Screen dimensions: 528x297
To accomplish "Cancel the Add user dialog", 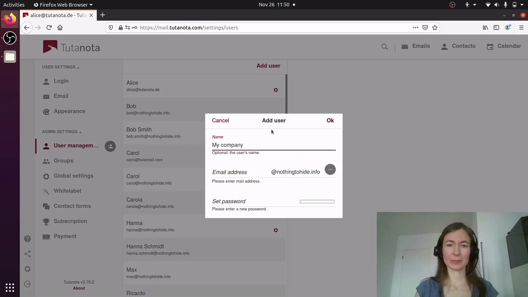I will (x=220, y=120).
